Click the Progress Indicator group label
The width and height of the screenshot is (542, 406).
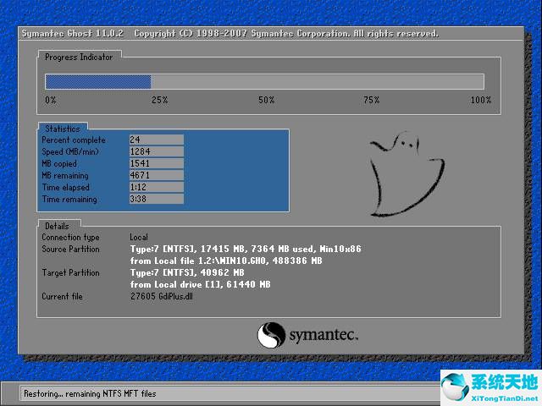[x=78, y=57]
